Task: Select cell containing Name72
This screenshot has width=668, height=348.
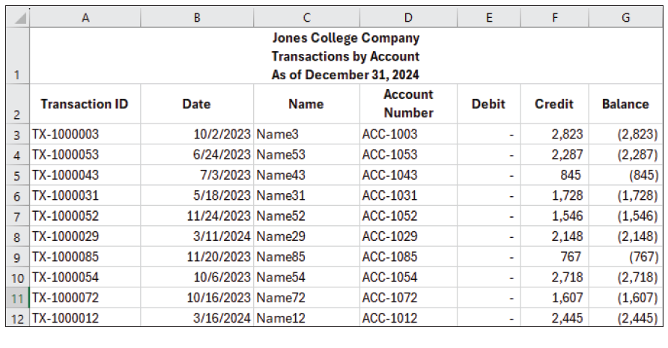Action: point(279,299)
